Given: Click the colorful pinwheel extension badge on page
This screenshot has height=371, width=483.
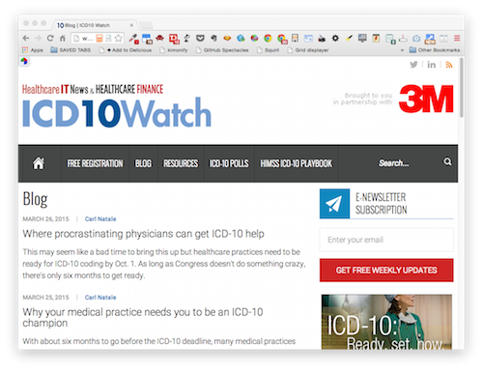Looking at the screenshot, I should 24,61.
